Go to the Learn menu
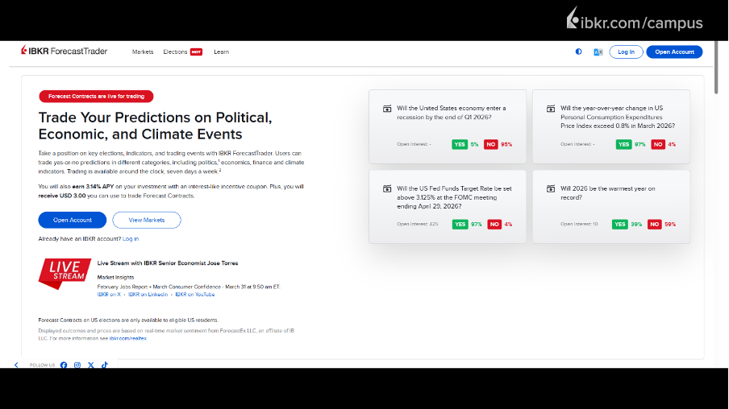Screen dimensions: 729x409 click(221, 52)
